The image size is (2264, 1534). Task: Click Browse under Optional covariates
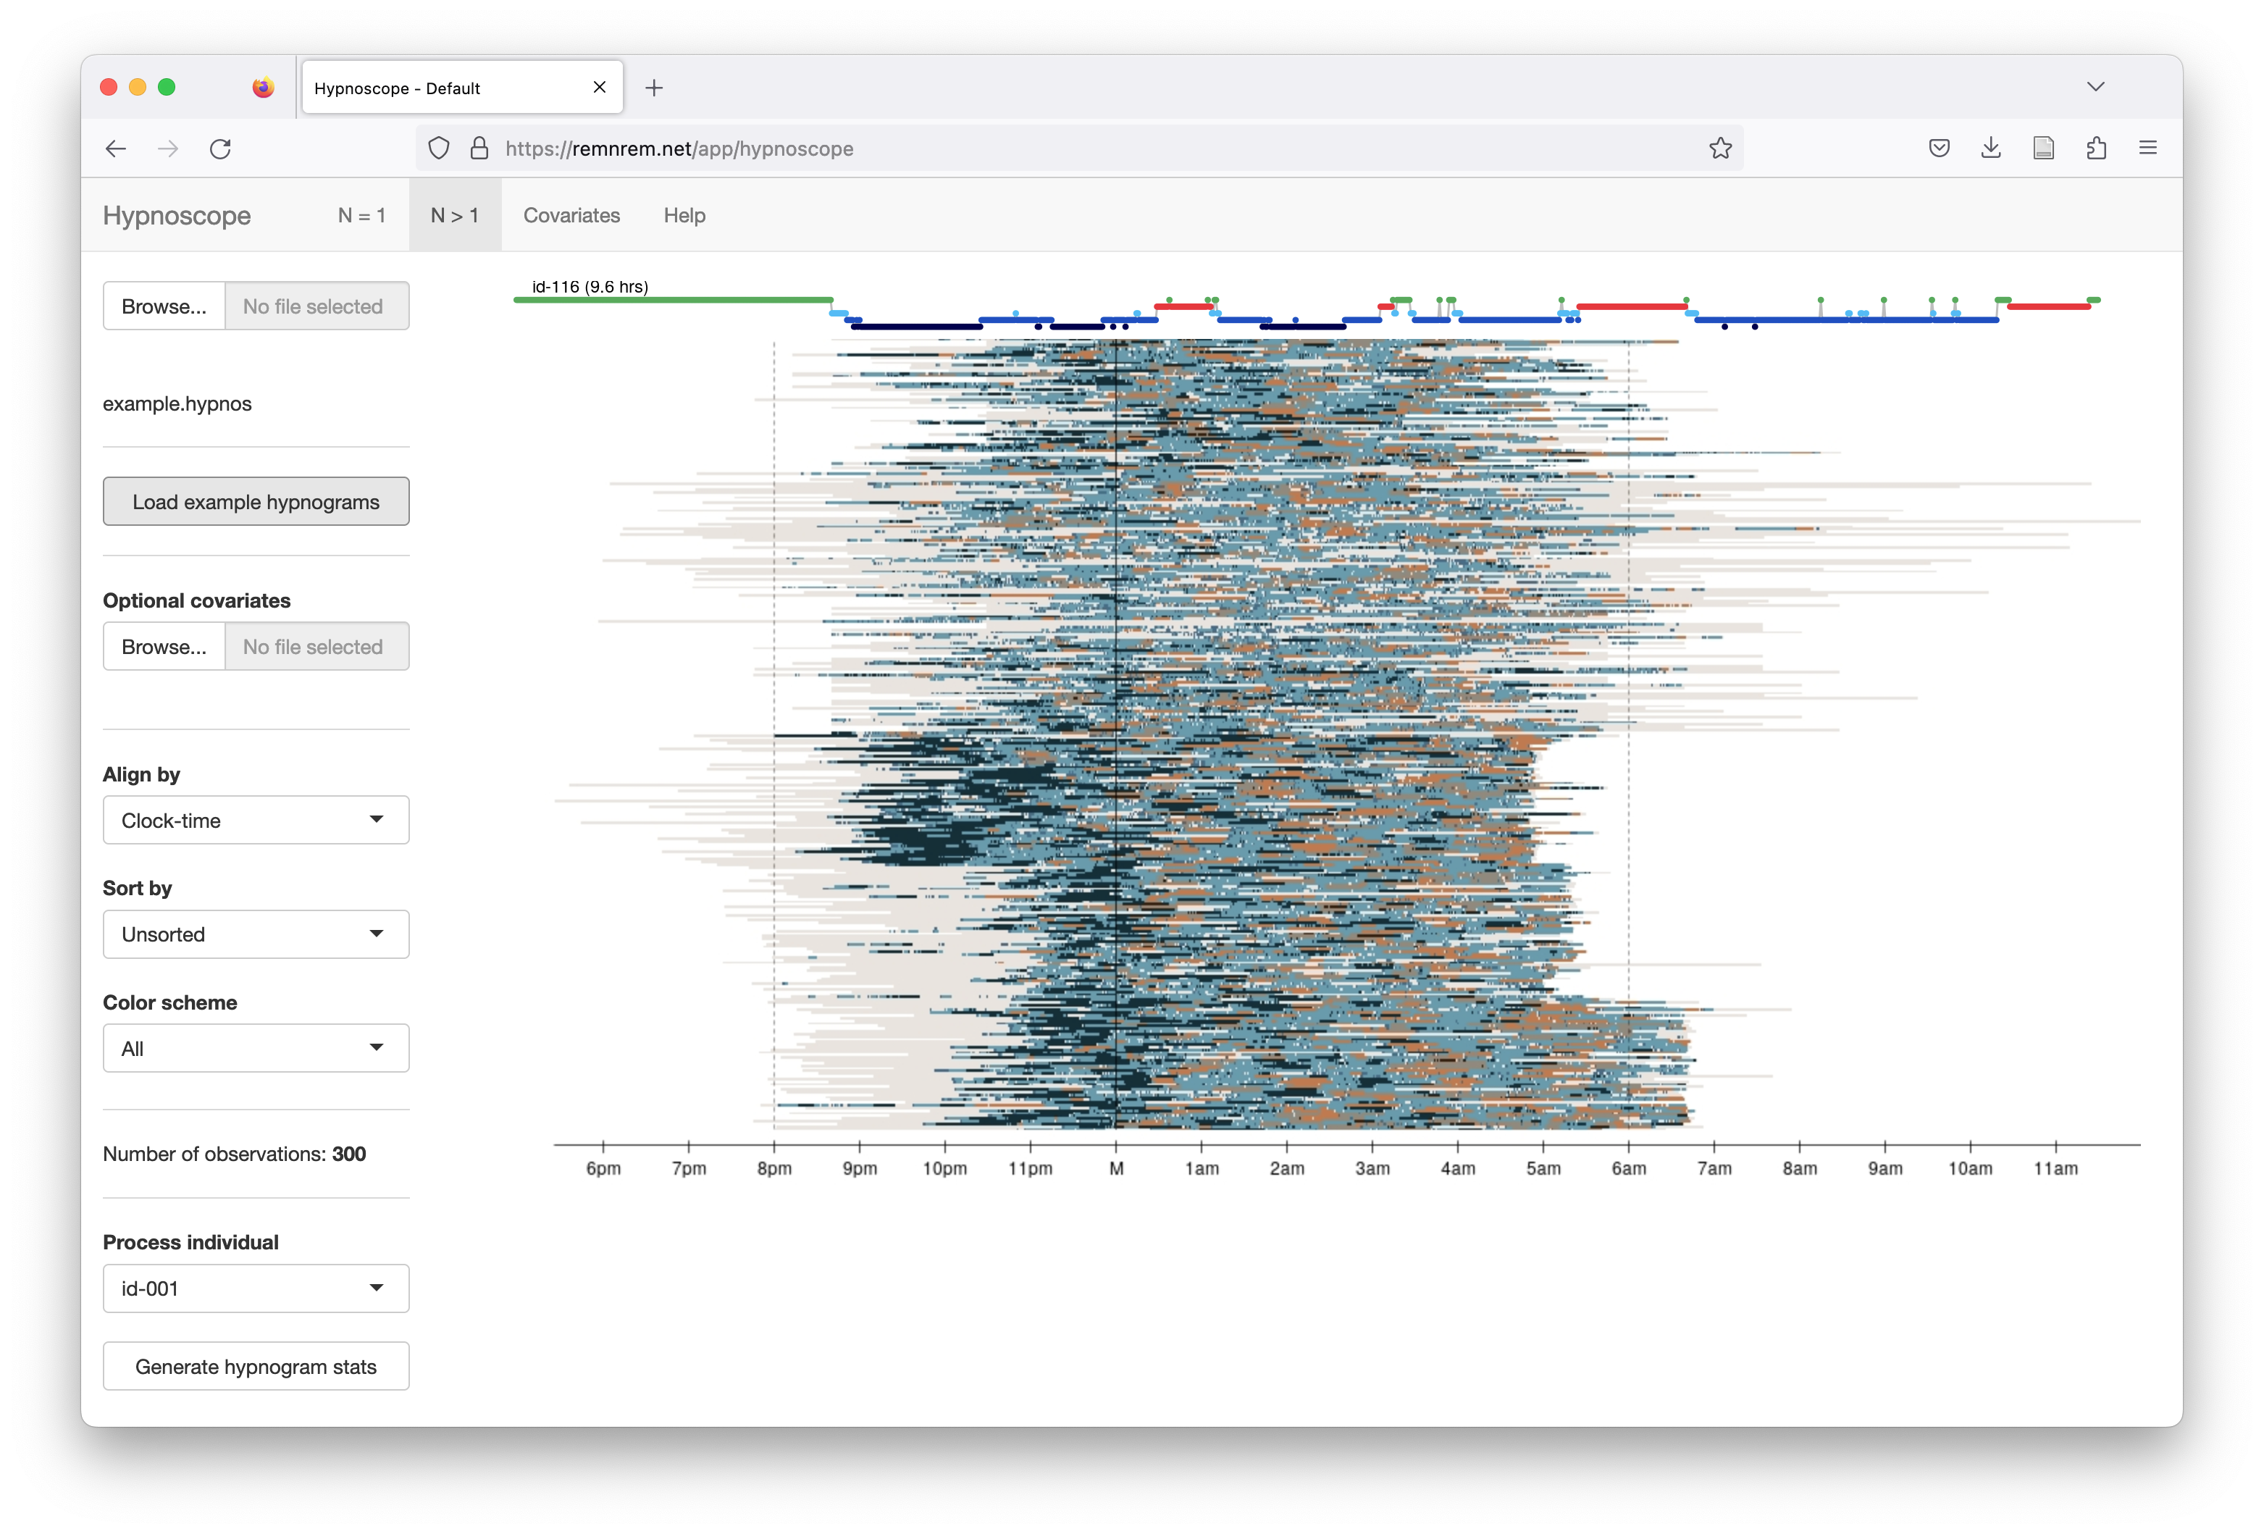(x=164, y=647)
